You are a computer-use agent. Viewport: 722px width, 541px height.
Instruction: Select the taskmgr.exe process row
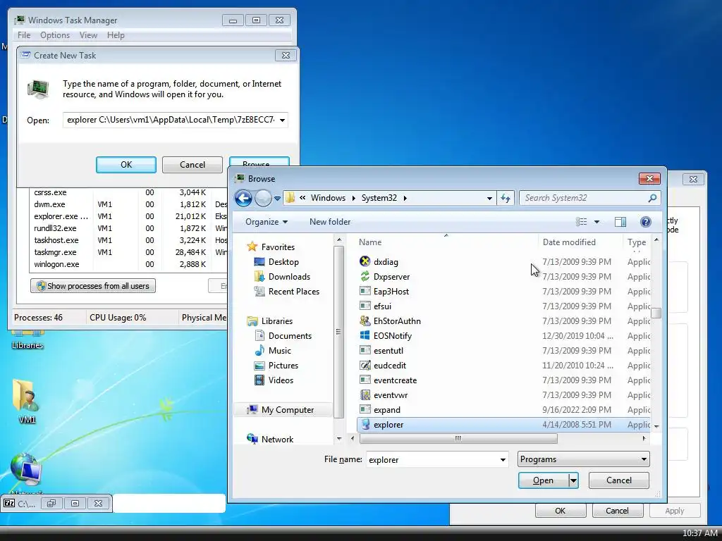tap(129, 252)
